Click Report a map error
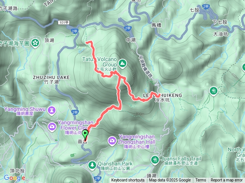The height and width of the screenshot is (183, 245). (x=226, y=180)
